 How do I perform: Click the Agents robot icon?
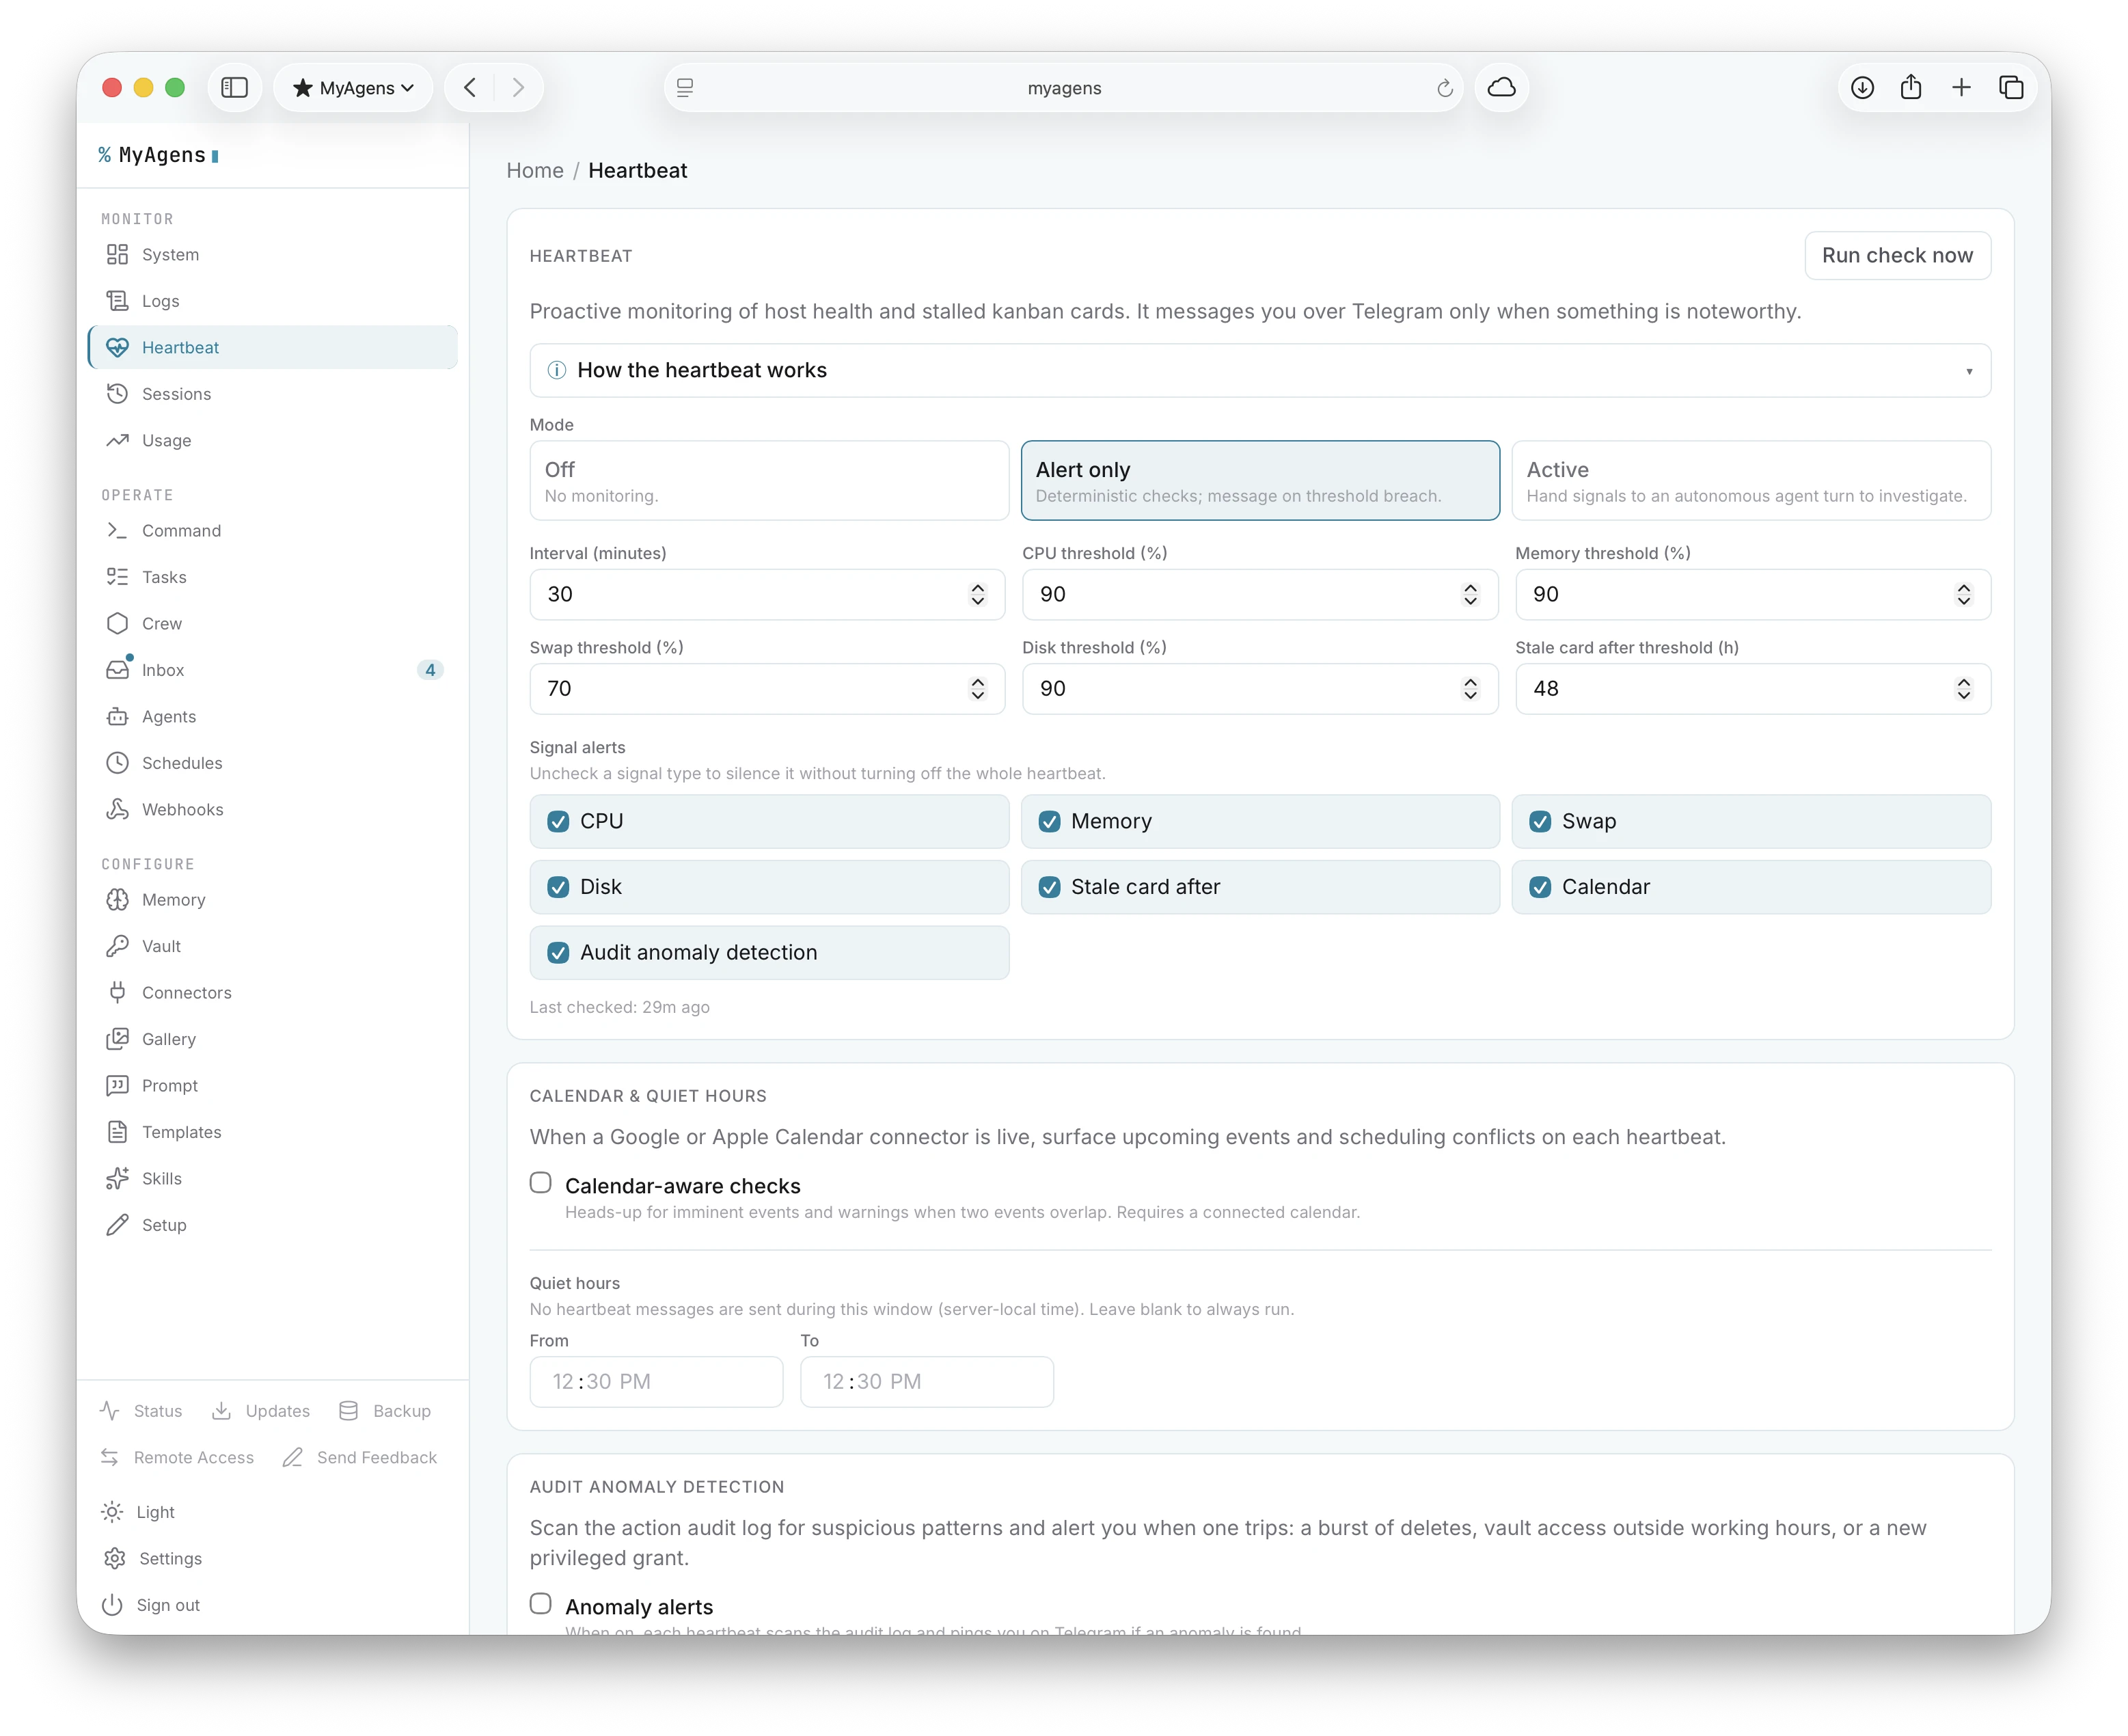pyautogui.click(x=117, y=716)
